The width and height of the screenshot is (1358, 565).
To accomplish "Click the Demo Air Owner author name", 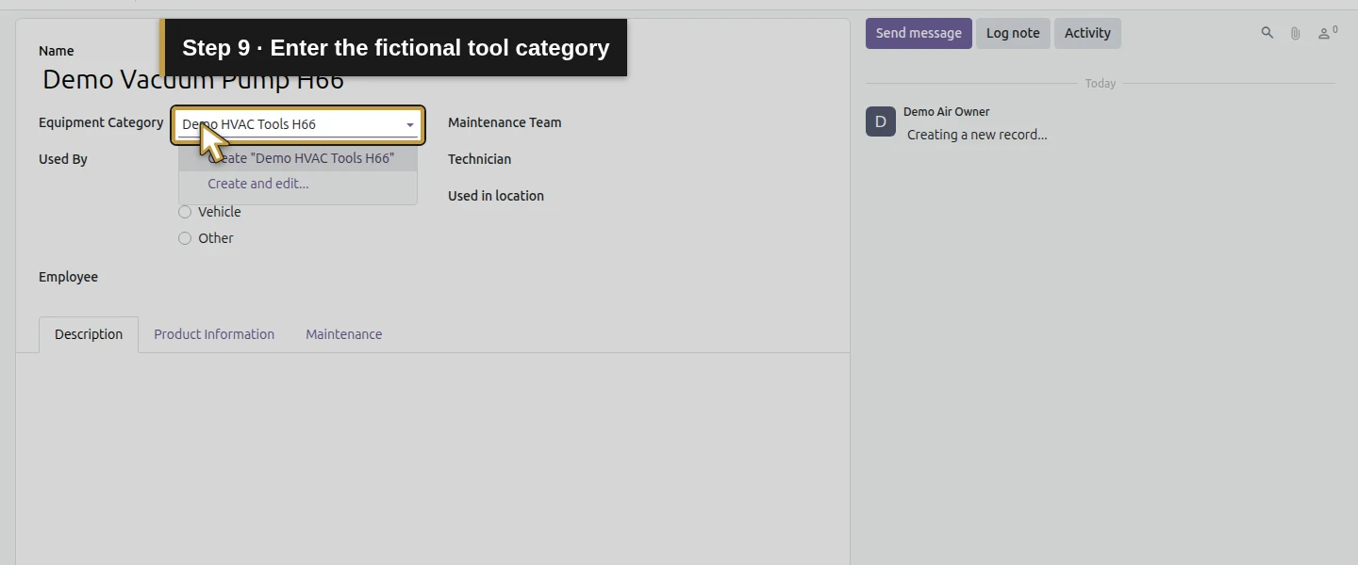I will [946, 112].
